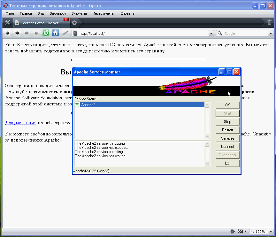Click the 100% zoom field
The width and height of the screenshot is (276, 237).
coord(258,232)
